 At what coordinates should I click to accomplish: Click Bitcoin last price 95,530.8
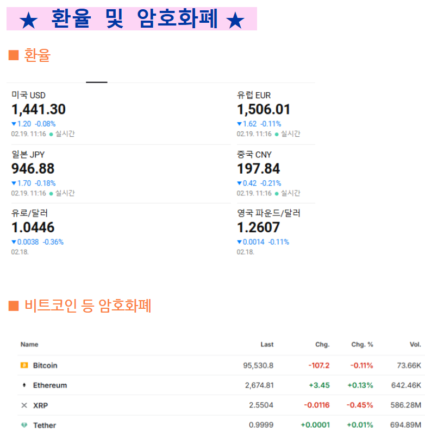click(258, 365)
